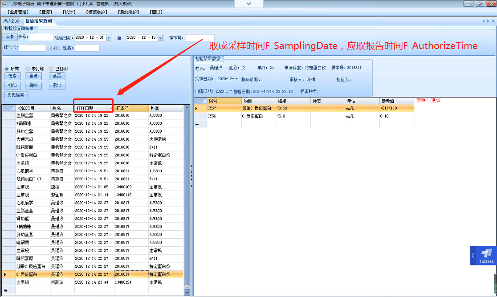
Task: Select the 未打印 radio button
Action: pos(28,69)
